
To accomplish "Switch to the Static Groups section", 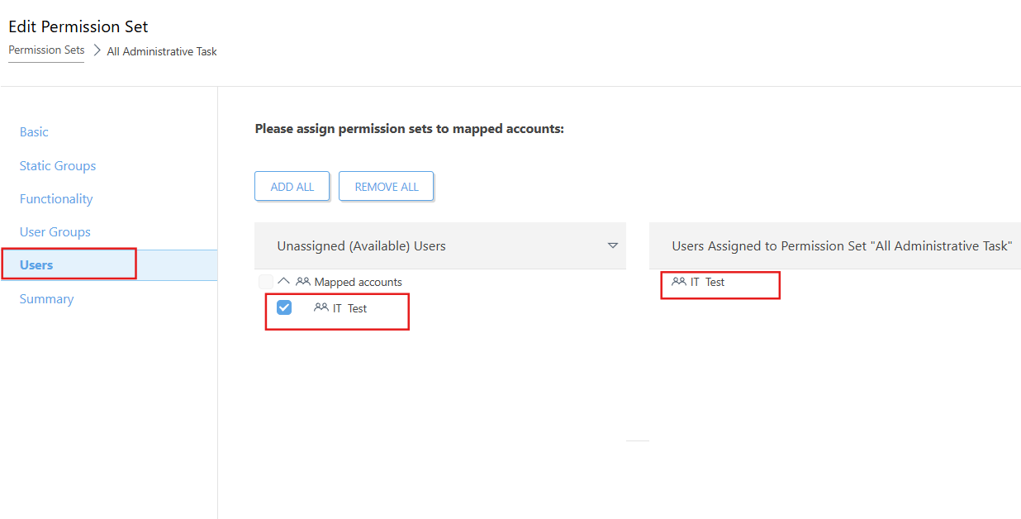I will tap(58, 166).
